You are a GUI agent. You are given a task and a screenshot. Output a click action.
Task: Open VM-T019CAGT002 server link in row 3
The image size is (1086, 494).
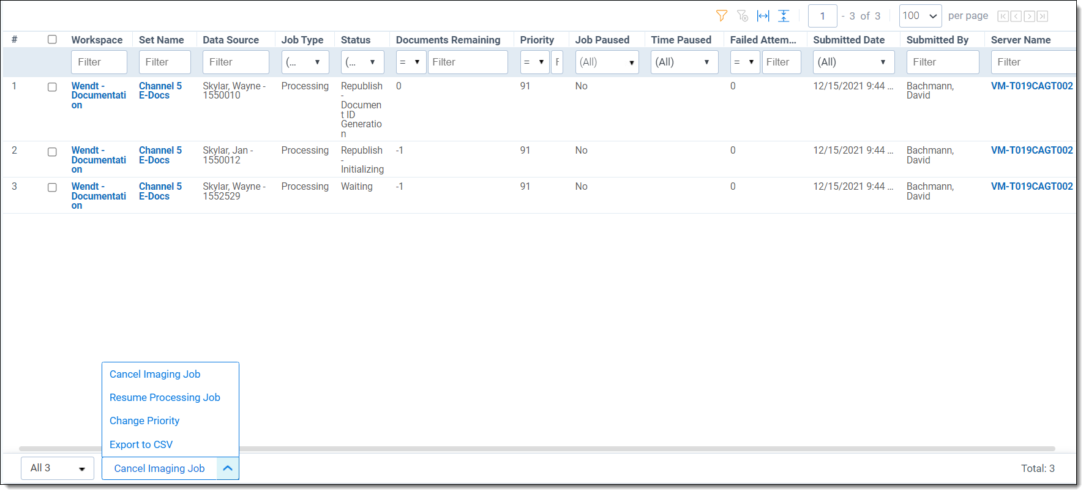(1032, 186)
